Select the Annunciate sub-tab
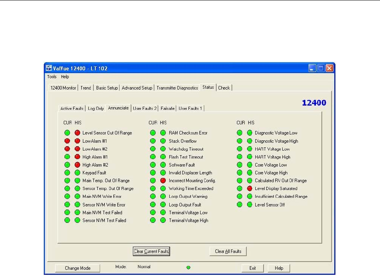 (x=118, y=108)
